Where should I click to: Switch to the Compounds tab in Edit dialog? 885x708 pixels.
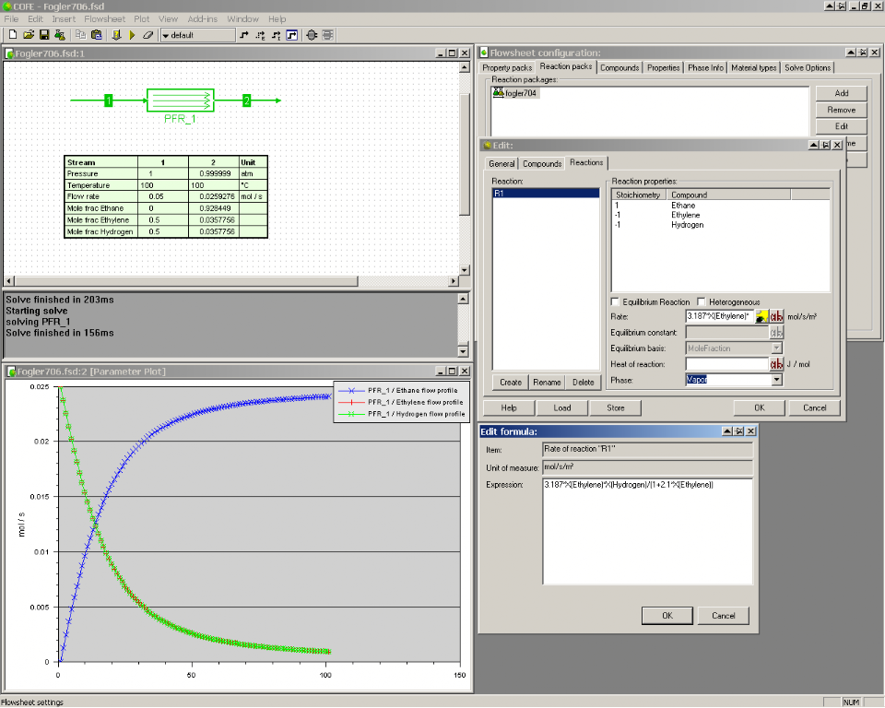click(x=542, y=164)
